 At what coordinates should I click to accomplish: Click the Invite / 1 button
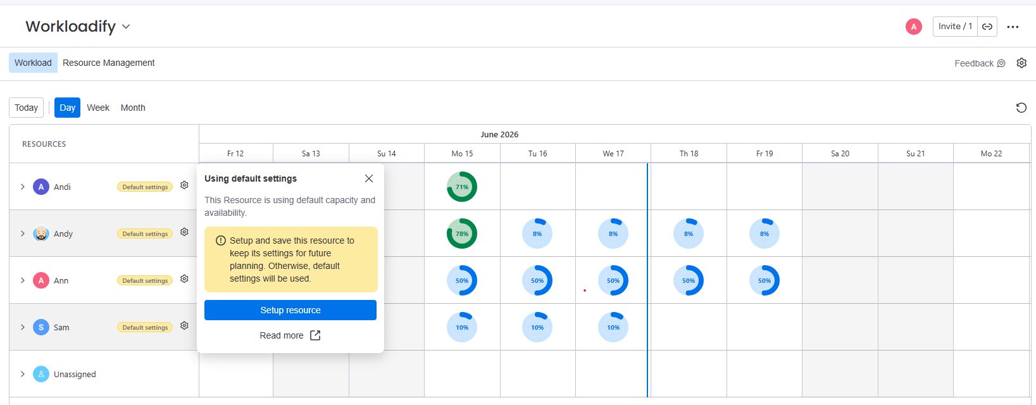[955, 27]
